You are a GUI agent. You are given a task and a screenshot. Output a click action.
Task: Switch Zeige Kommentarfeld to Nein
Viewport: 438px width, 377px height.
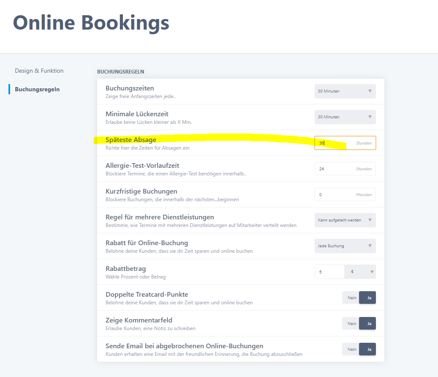pos(351,323)
